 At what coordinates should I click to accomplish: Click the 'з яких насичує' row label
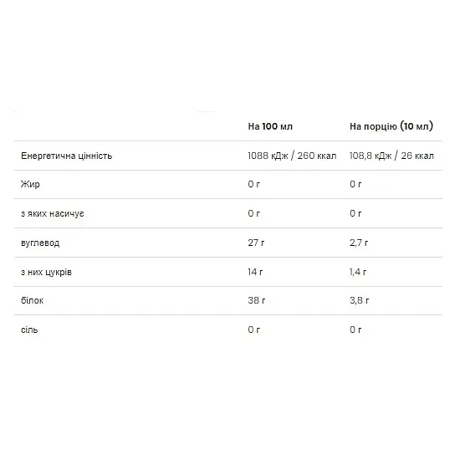53,213
